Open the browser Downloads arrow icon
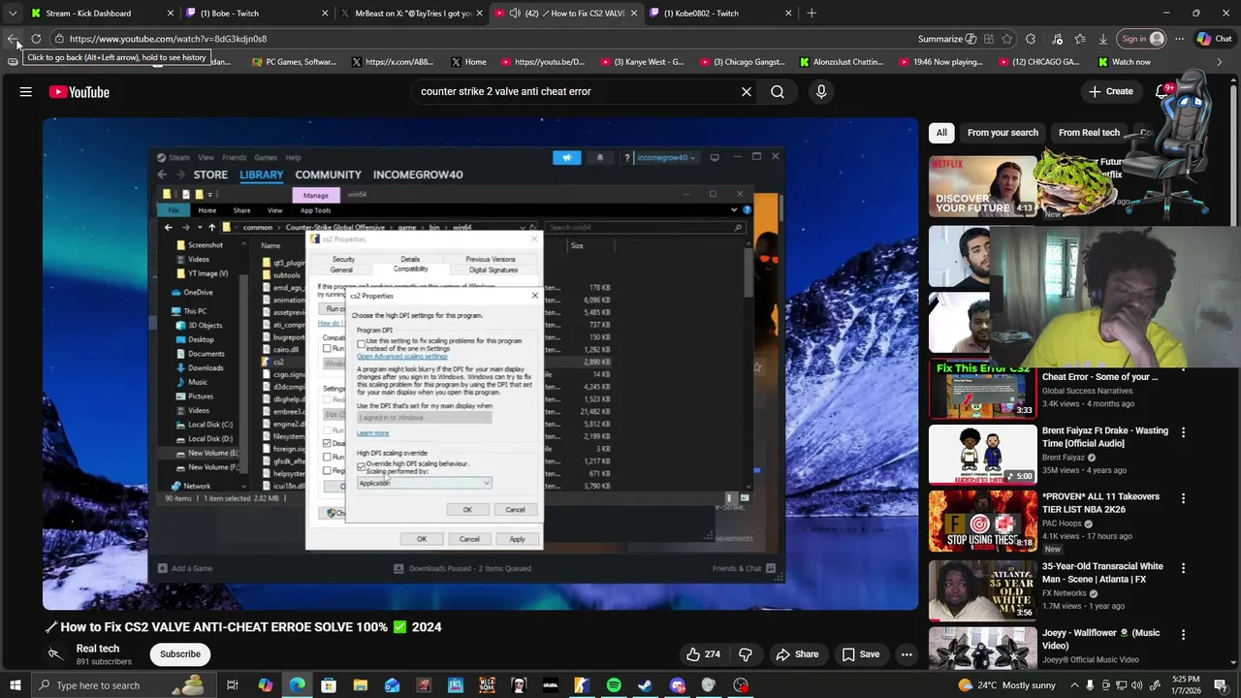This screenshot has width=1241, height=698. (x=1103, y=39)
